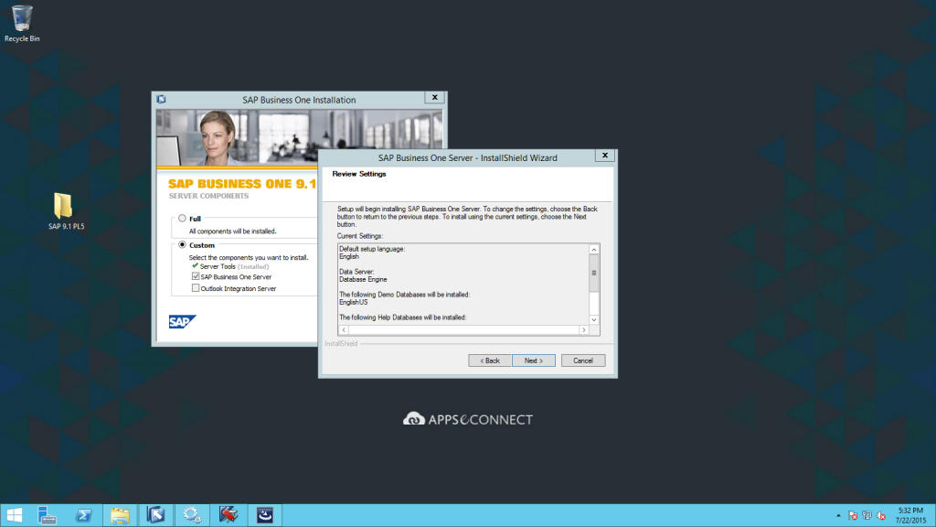Click the SAP Business One Installation title icon
936x527 pixels.
tap(161, 99)
